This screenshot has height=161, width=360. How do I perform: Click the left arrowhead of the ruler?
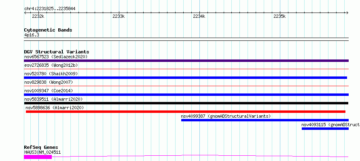click(x=25, y=13)
